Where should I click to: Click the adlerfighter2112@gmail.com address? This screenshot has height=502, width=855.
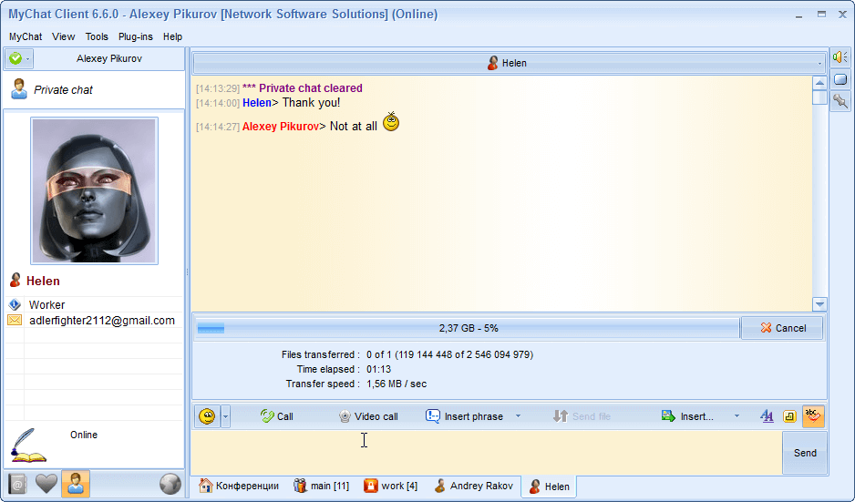pyautogui.click(x=102, y=321)
